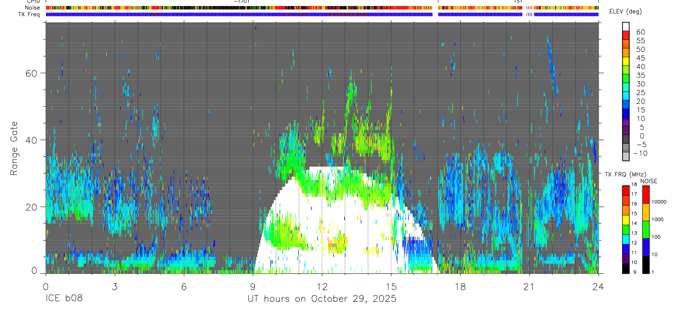Click the ELEV legend value 15
Viewport: 673px width, 310px height.
(x=640, y=110)
